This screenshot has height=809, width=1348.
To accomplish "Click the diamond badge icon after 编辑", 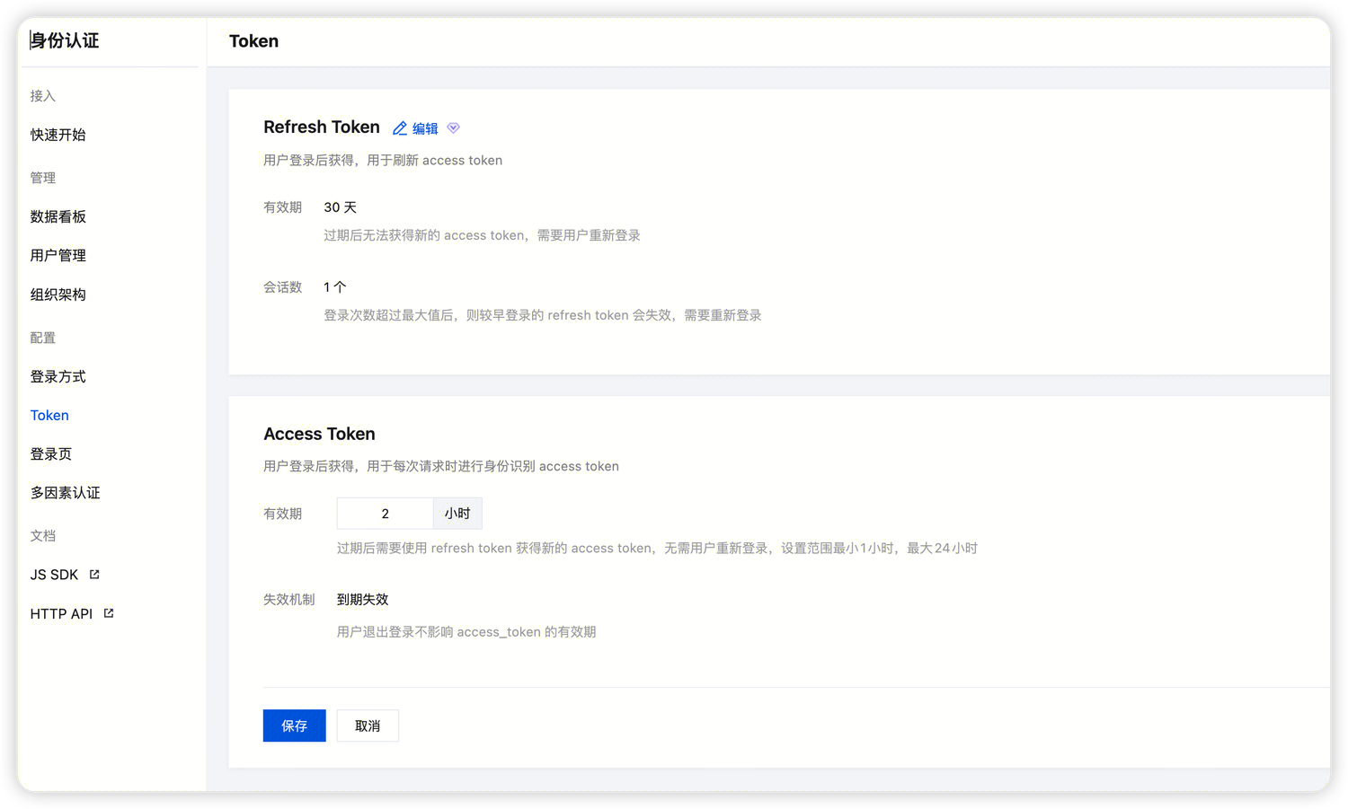I will point(454,128).
